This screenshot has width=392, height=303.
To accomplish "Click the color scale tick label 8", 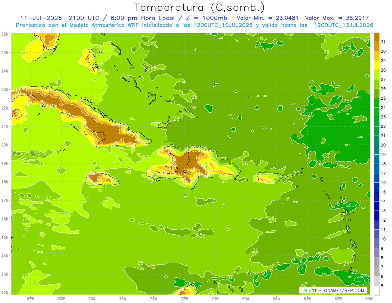I will click(382, 258).
